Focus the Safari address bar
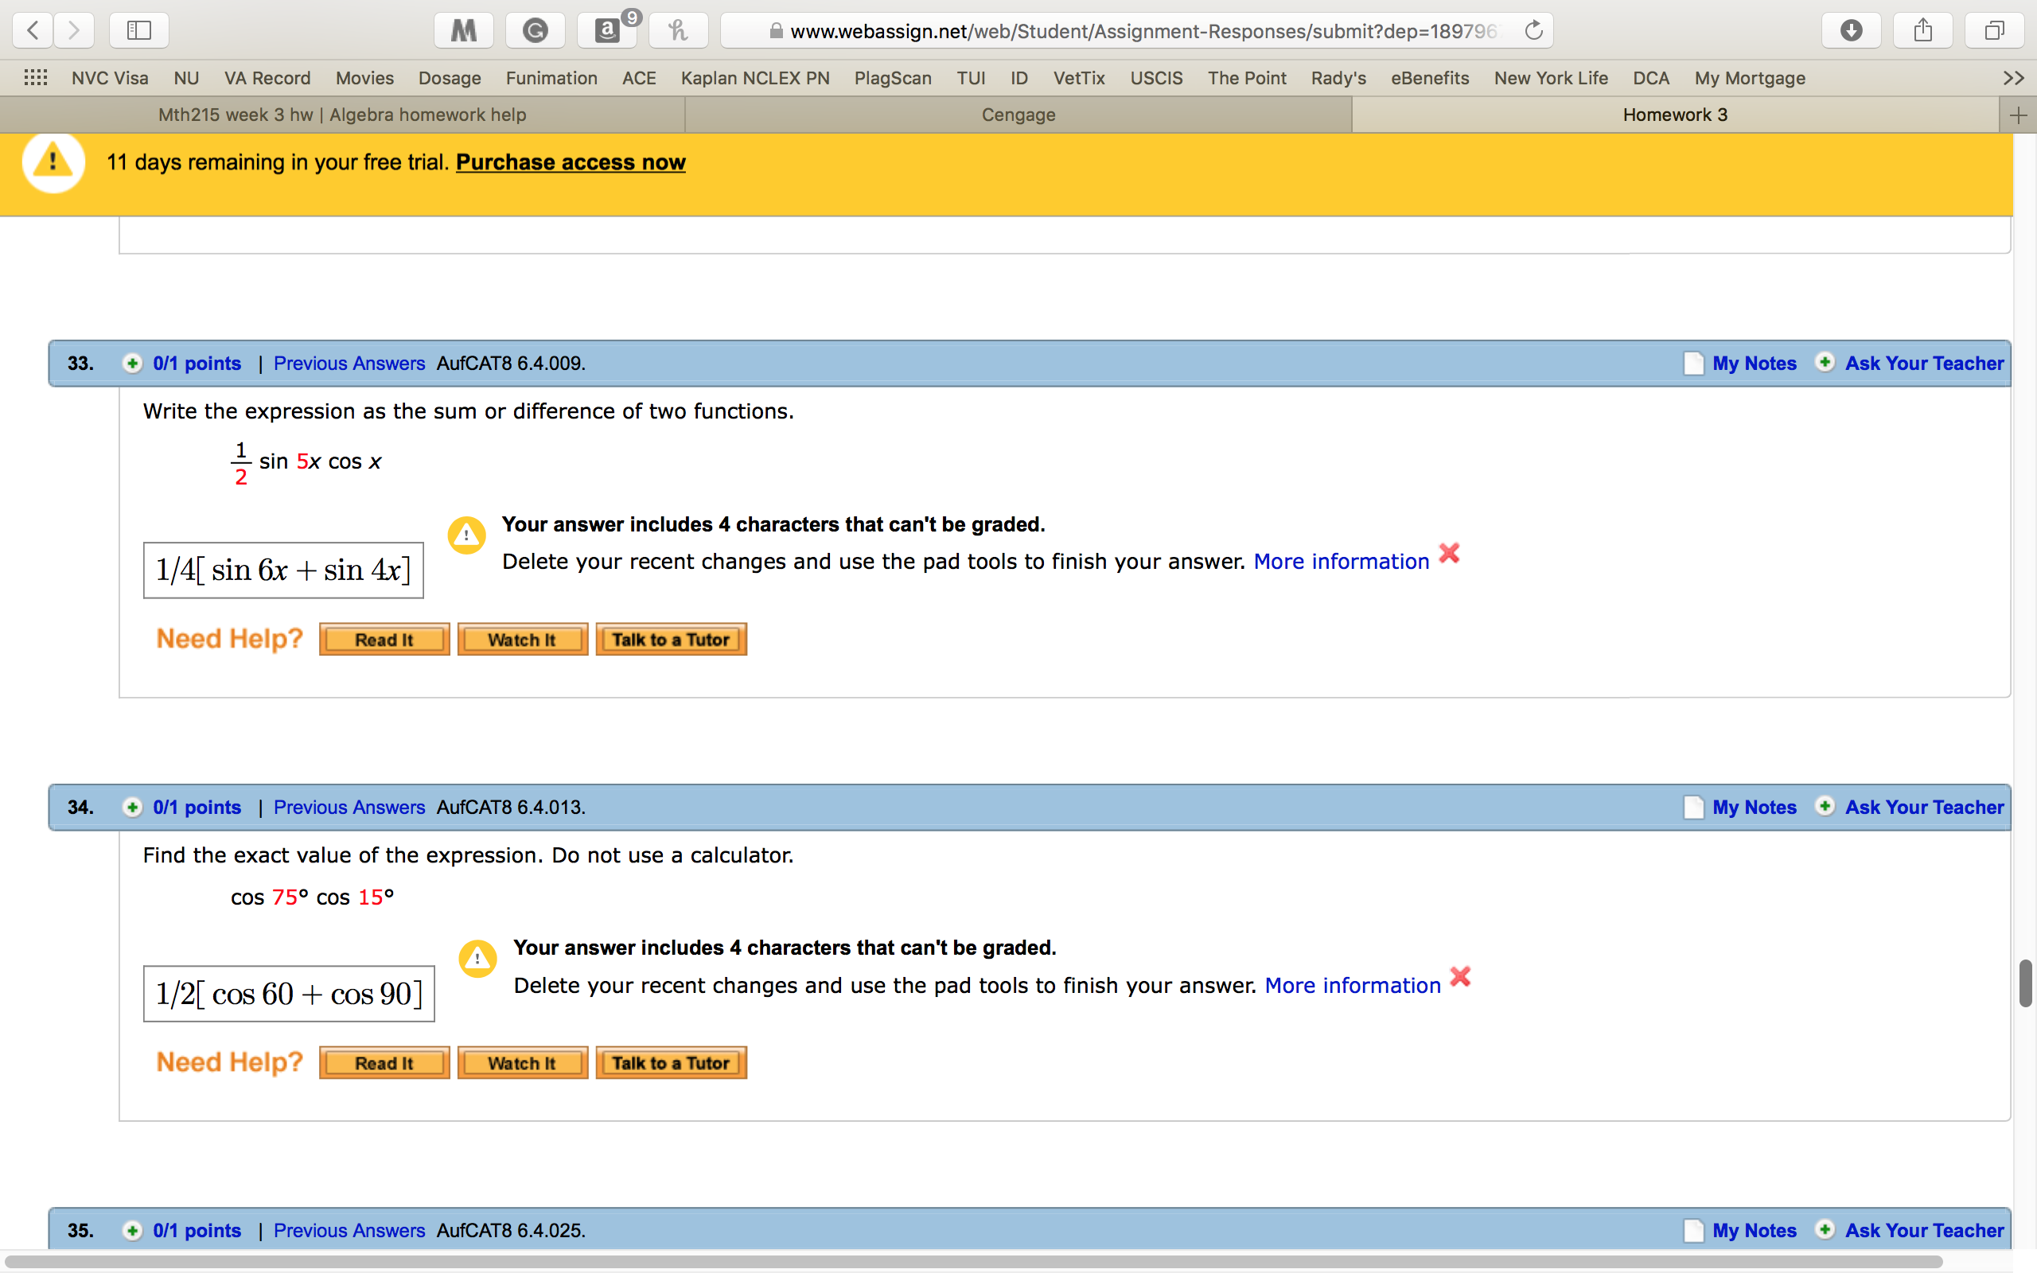This screenshot has height=1273, width=2037. 1136,31
